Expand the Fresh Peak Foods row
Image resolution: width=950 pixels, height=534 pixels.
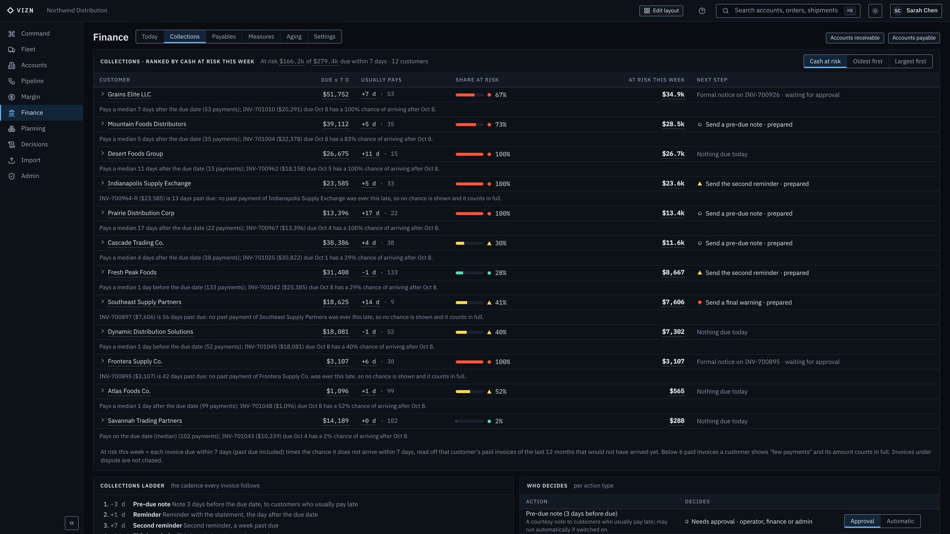coord(102,272)
